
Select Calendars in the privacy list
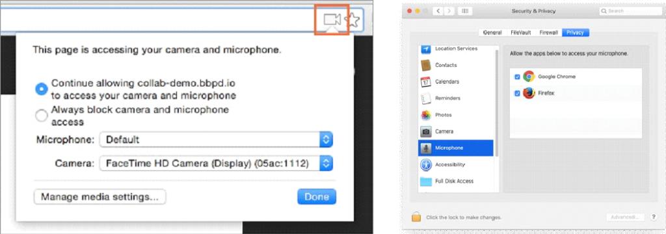click(456, 81)
